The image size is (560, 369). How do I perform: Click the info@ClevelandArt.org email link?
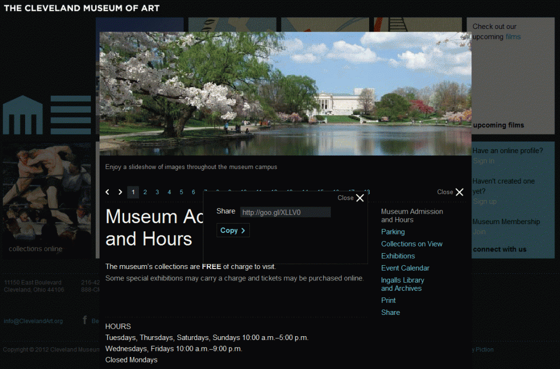[33, 321]
